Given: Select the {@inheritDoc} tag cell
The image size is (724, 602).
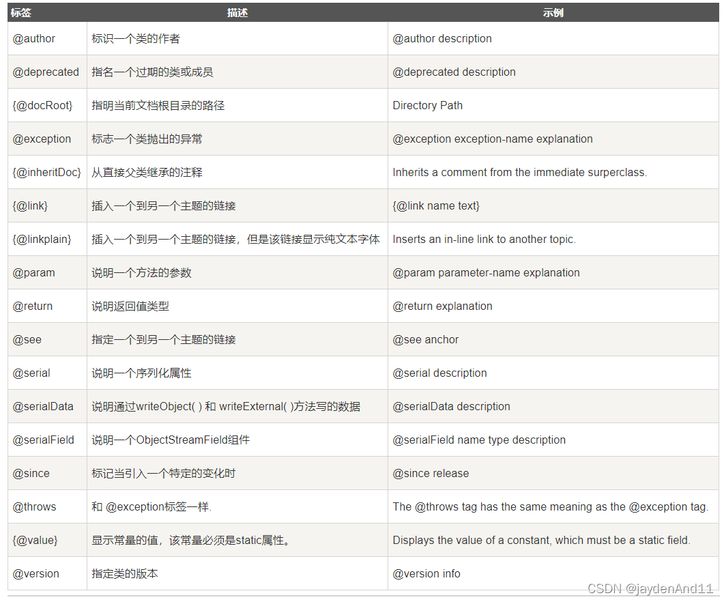Looking at the screenshot, I should point(46,172).
